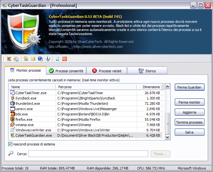Click the thunderbird.exe process icon
This screenshot has height=172, width=213.
(x=12, y=104)
